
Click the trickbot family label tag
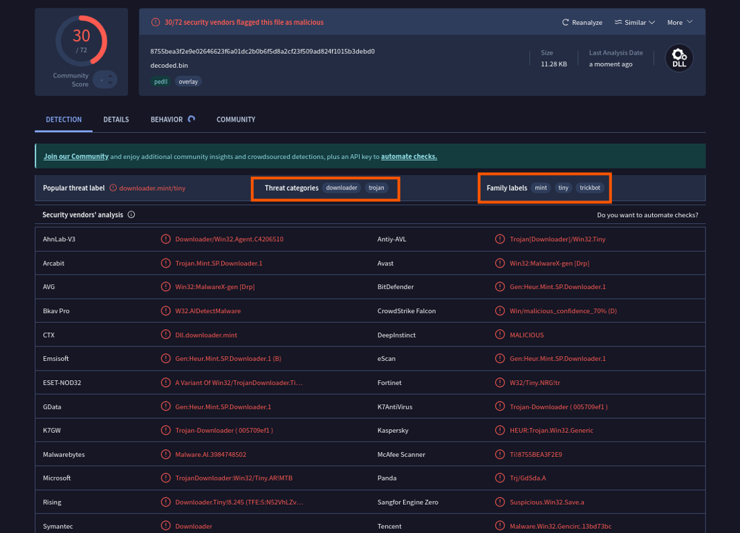click(590, 188)
